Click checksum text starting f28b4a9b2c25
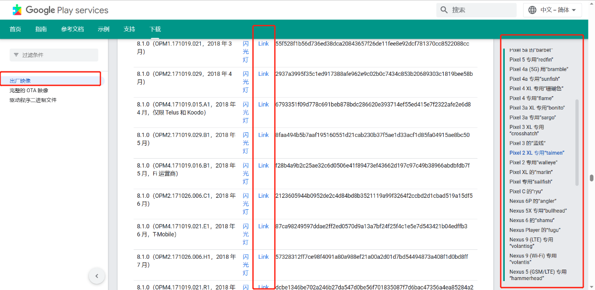This screenshot has width=595, height=290. [372, 166]
